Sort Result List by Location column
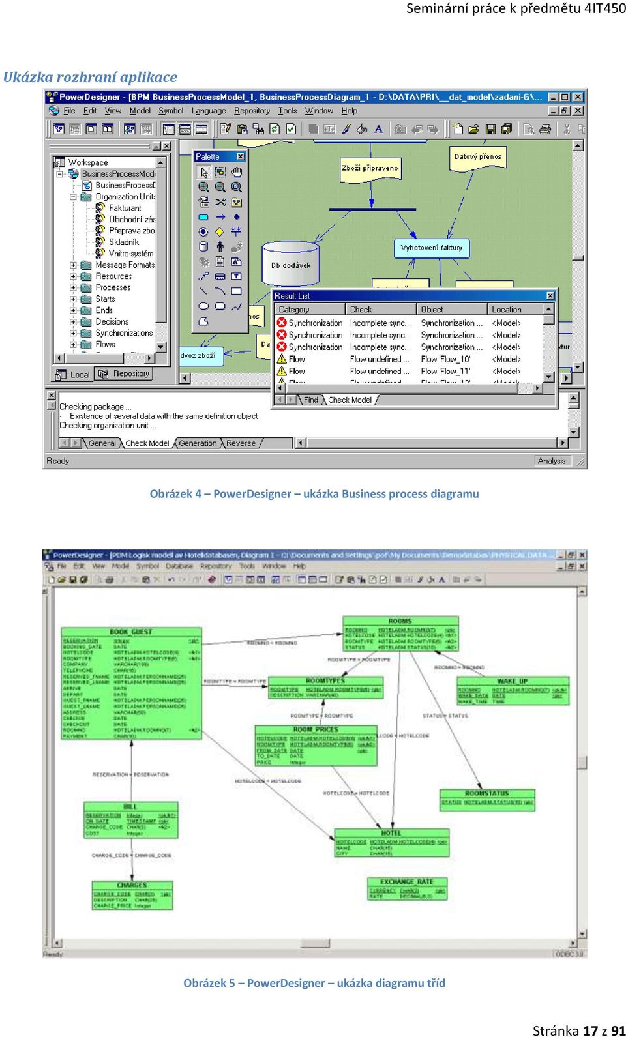This screenshot has width=626, height=1037. pos(516,310)
